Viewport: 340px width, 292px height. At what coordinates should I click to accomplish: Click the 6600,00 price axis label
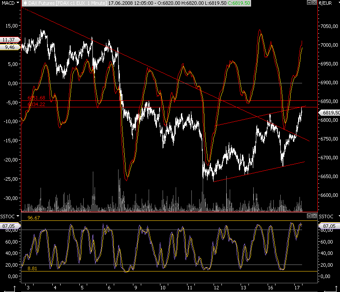[x=329, y=195]
